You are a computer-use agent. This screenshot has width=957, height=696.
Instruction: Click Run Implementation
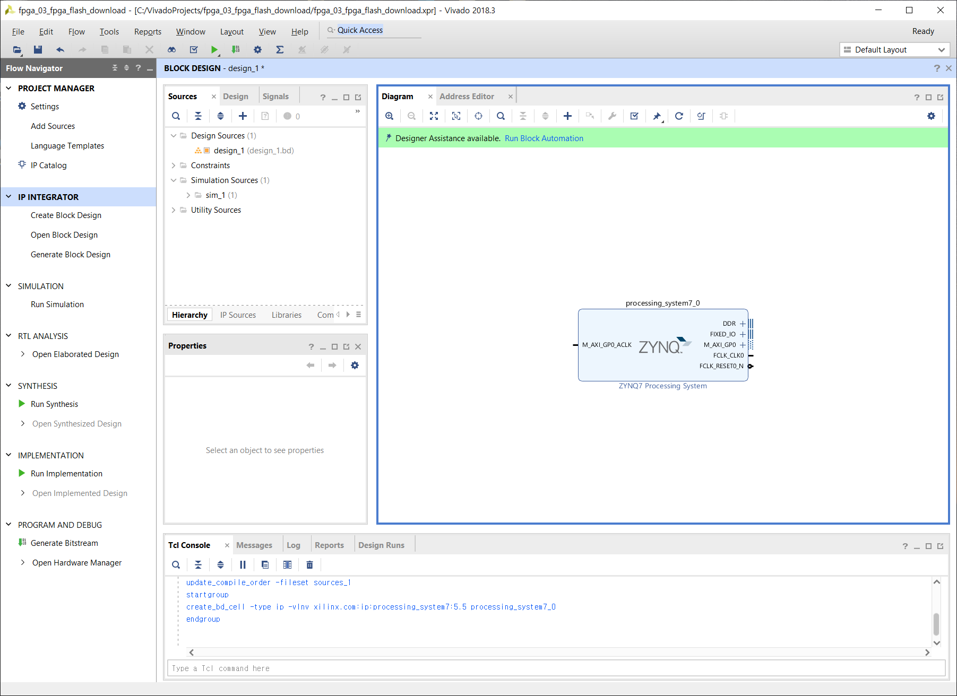pyautogui.click(x=66, y=474)
